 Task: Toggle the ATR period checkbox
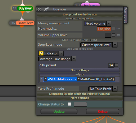117,65
